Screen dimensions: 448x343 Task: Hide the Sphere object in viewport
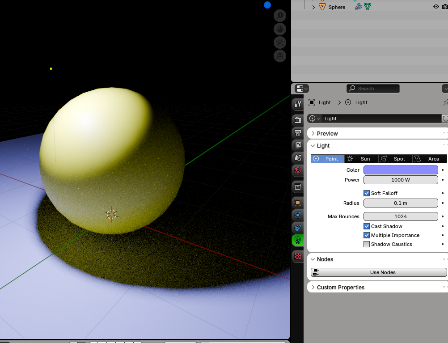(x=436, y=7)
